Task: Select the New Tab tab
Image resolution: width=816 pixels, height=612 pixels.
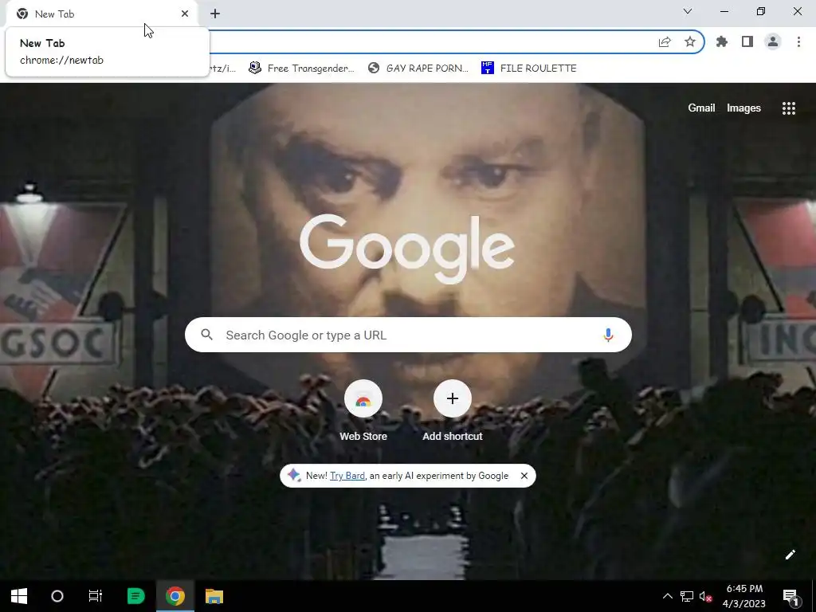Action: point(101,14)
